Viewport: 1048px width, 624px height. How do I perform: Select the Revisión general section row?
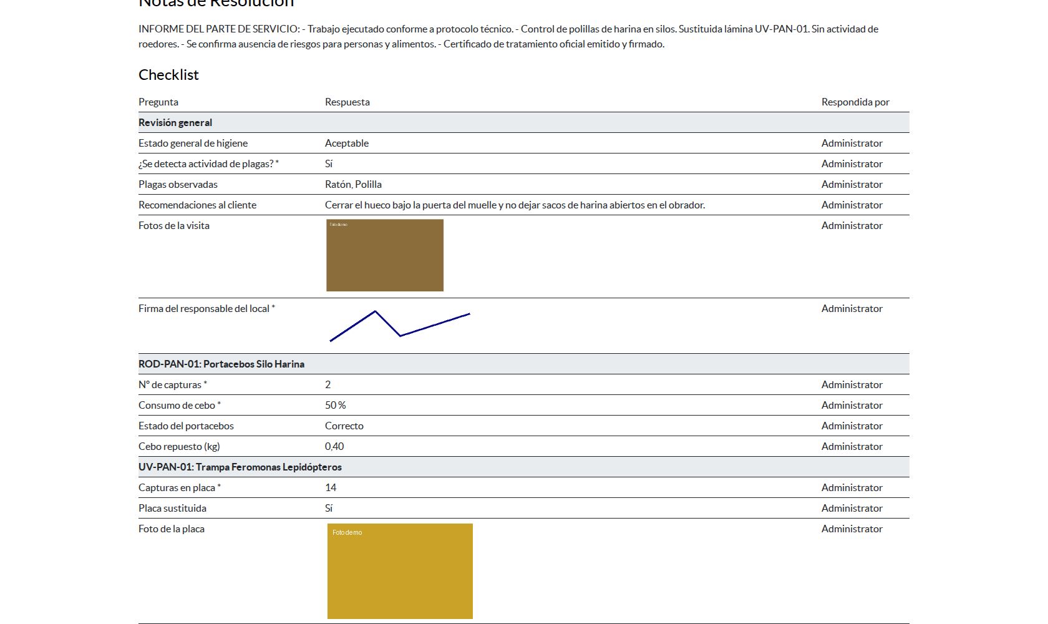point(524,122)
